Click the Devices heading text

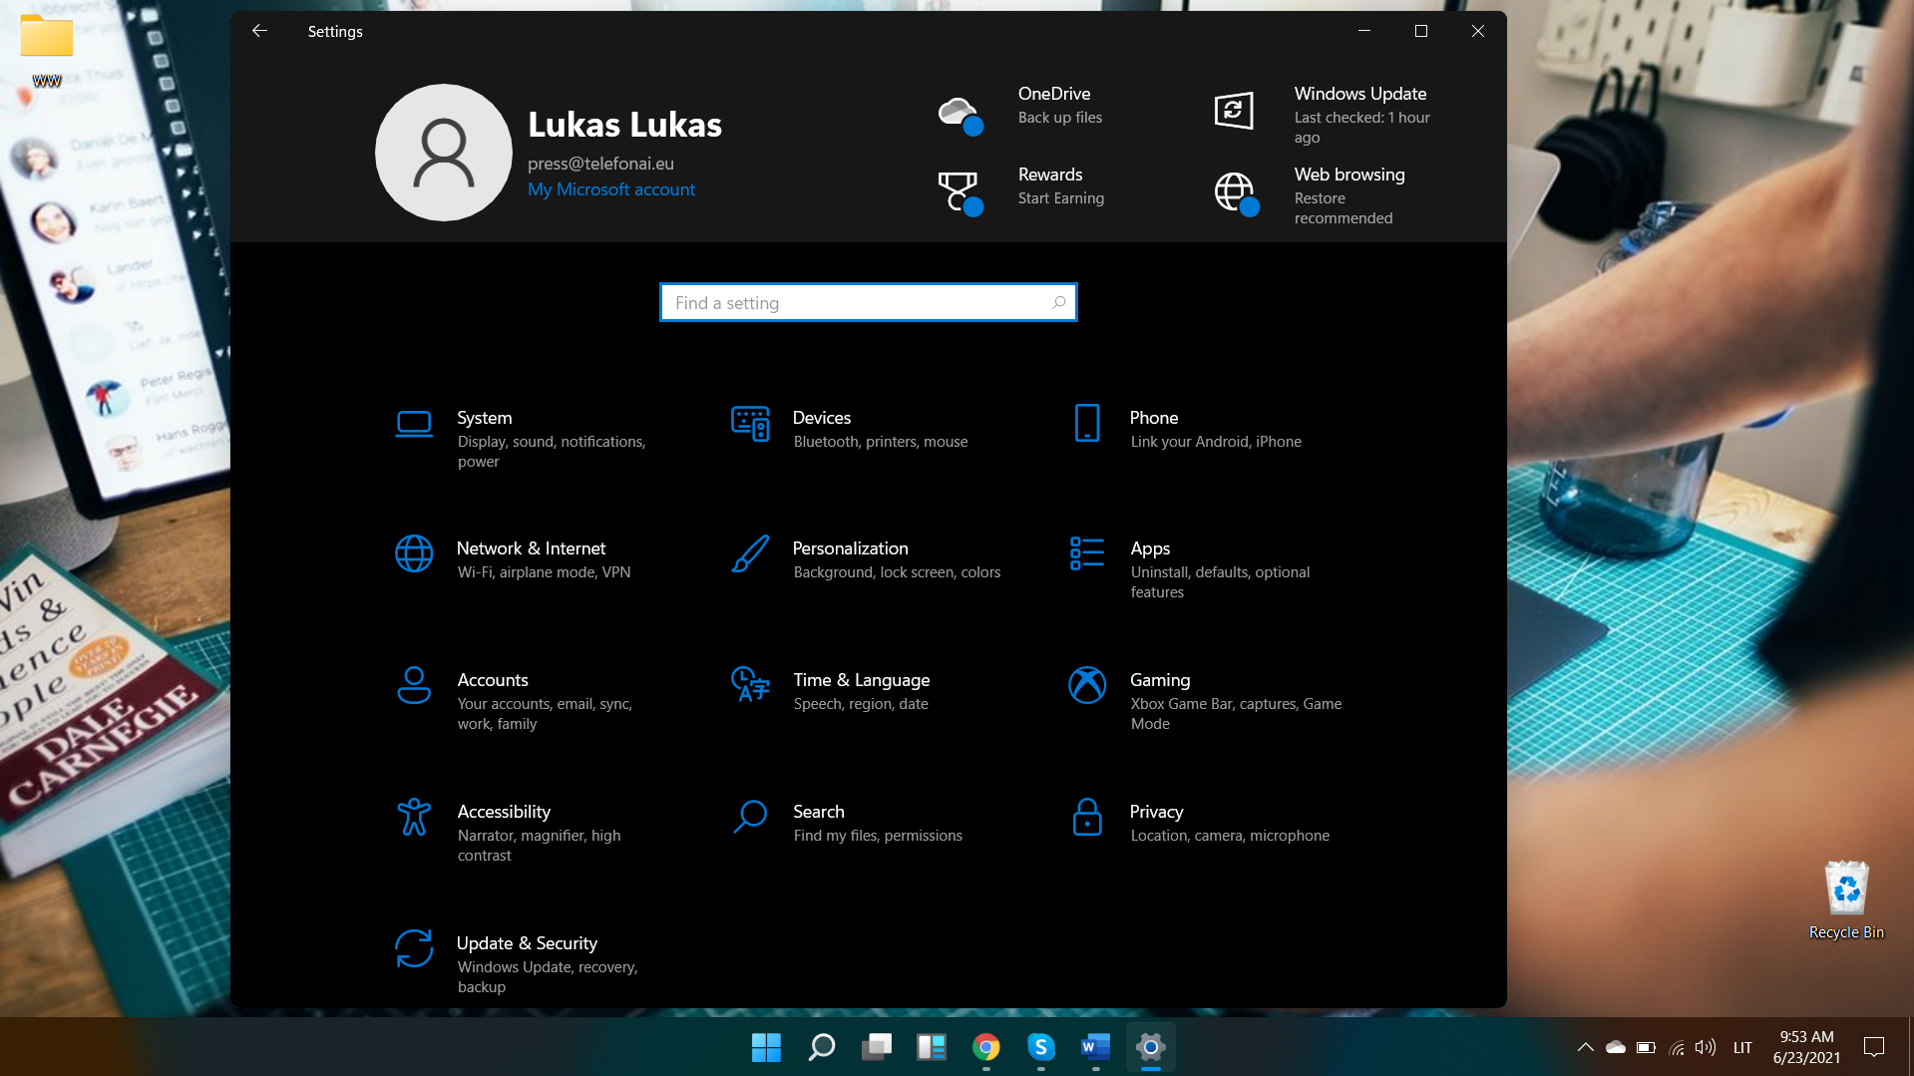[822, 418]
